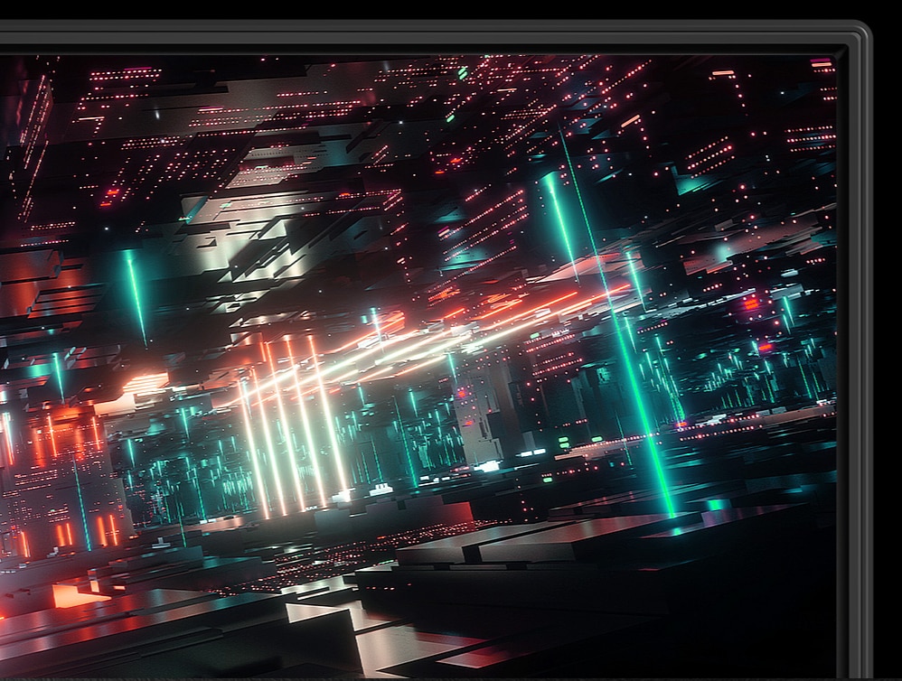Select the white glow beneath central light bars

pos(343,495)
